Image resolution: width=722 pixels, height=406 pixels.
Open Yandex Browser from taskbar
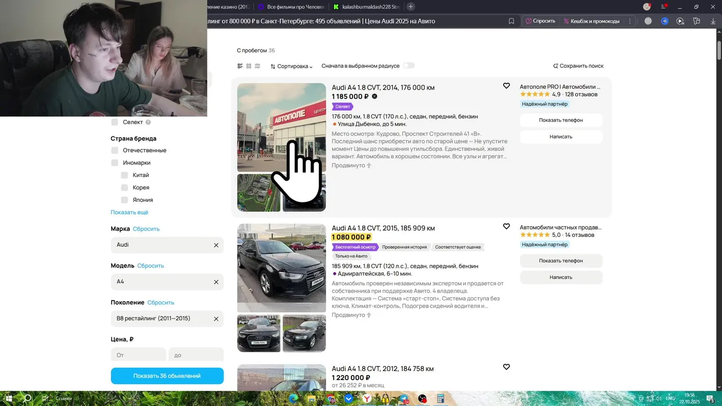367,399
